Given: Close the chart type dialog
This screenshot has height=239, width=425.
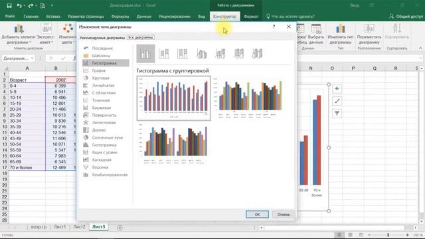Looking at the screenshot, I should (289, 27).
